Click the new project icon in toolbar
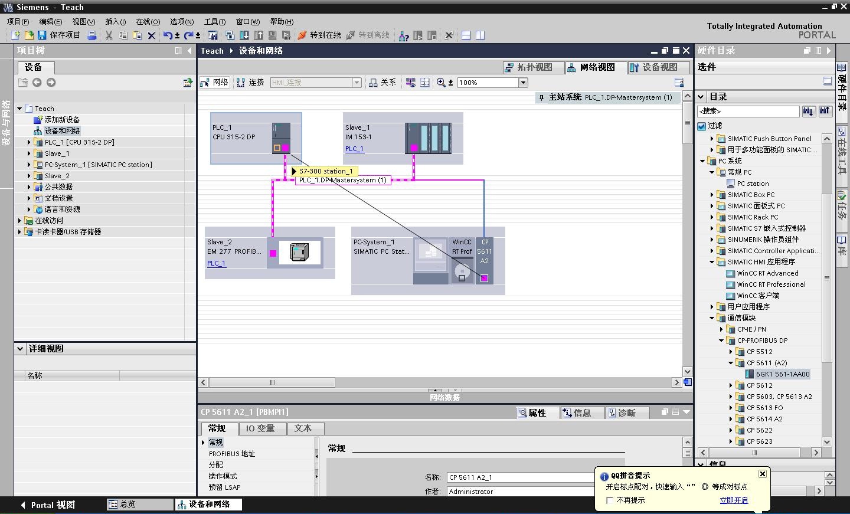This screenshot has height=514, width=850. (x=15, y=35)
